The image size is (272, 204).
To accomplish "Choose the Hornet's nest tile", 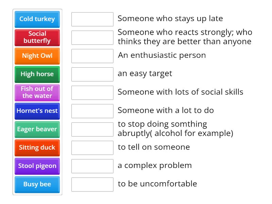I will pos(37,111).
